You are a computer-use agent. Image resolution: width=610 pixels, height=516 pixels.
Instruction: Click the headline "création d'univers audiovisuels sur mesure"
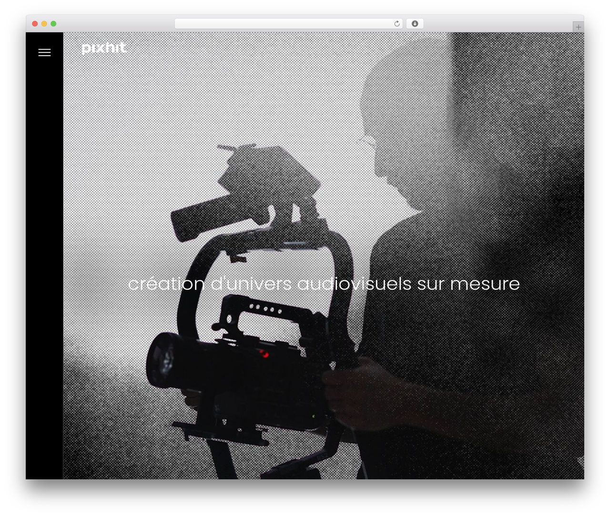(x=324, y=284)
